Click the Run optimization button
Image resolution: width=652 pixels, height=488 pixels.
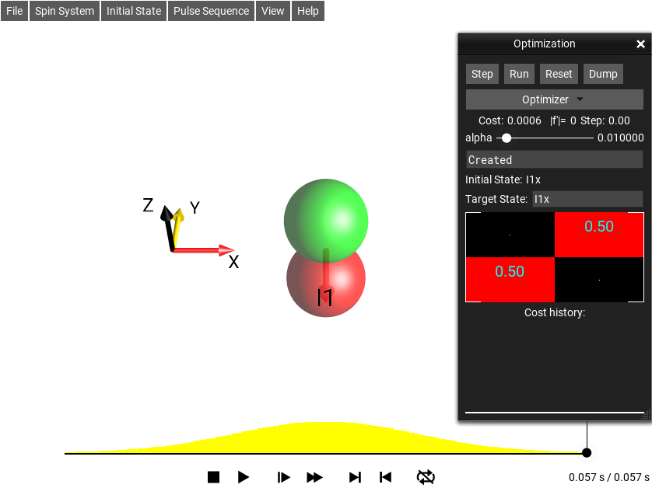519,74
